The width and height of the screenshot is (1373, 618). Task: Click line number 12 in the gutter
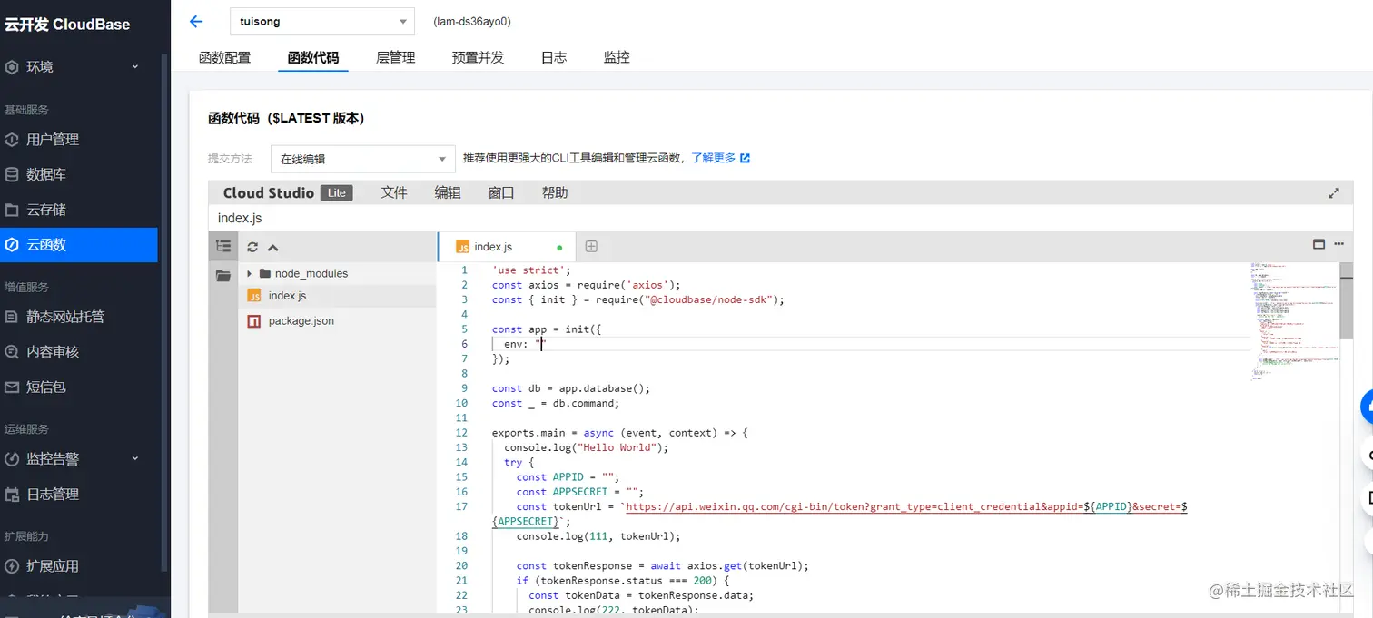461,433
